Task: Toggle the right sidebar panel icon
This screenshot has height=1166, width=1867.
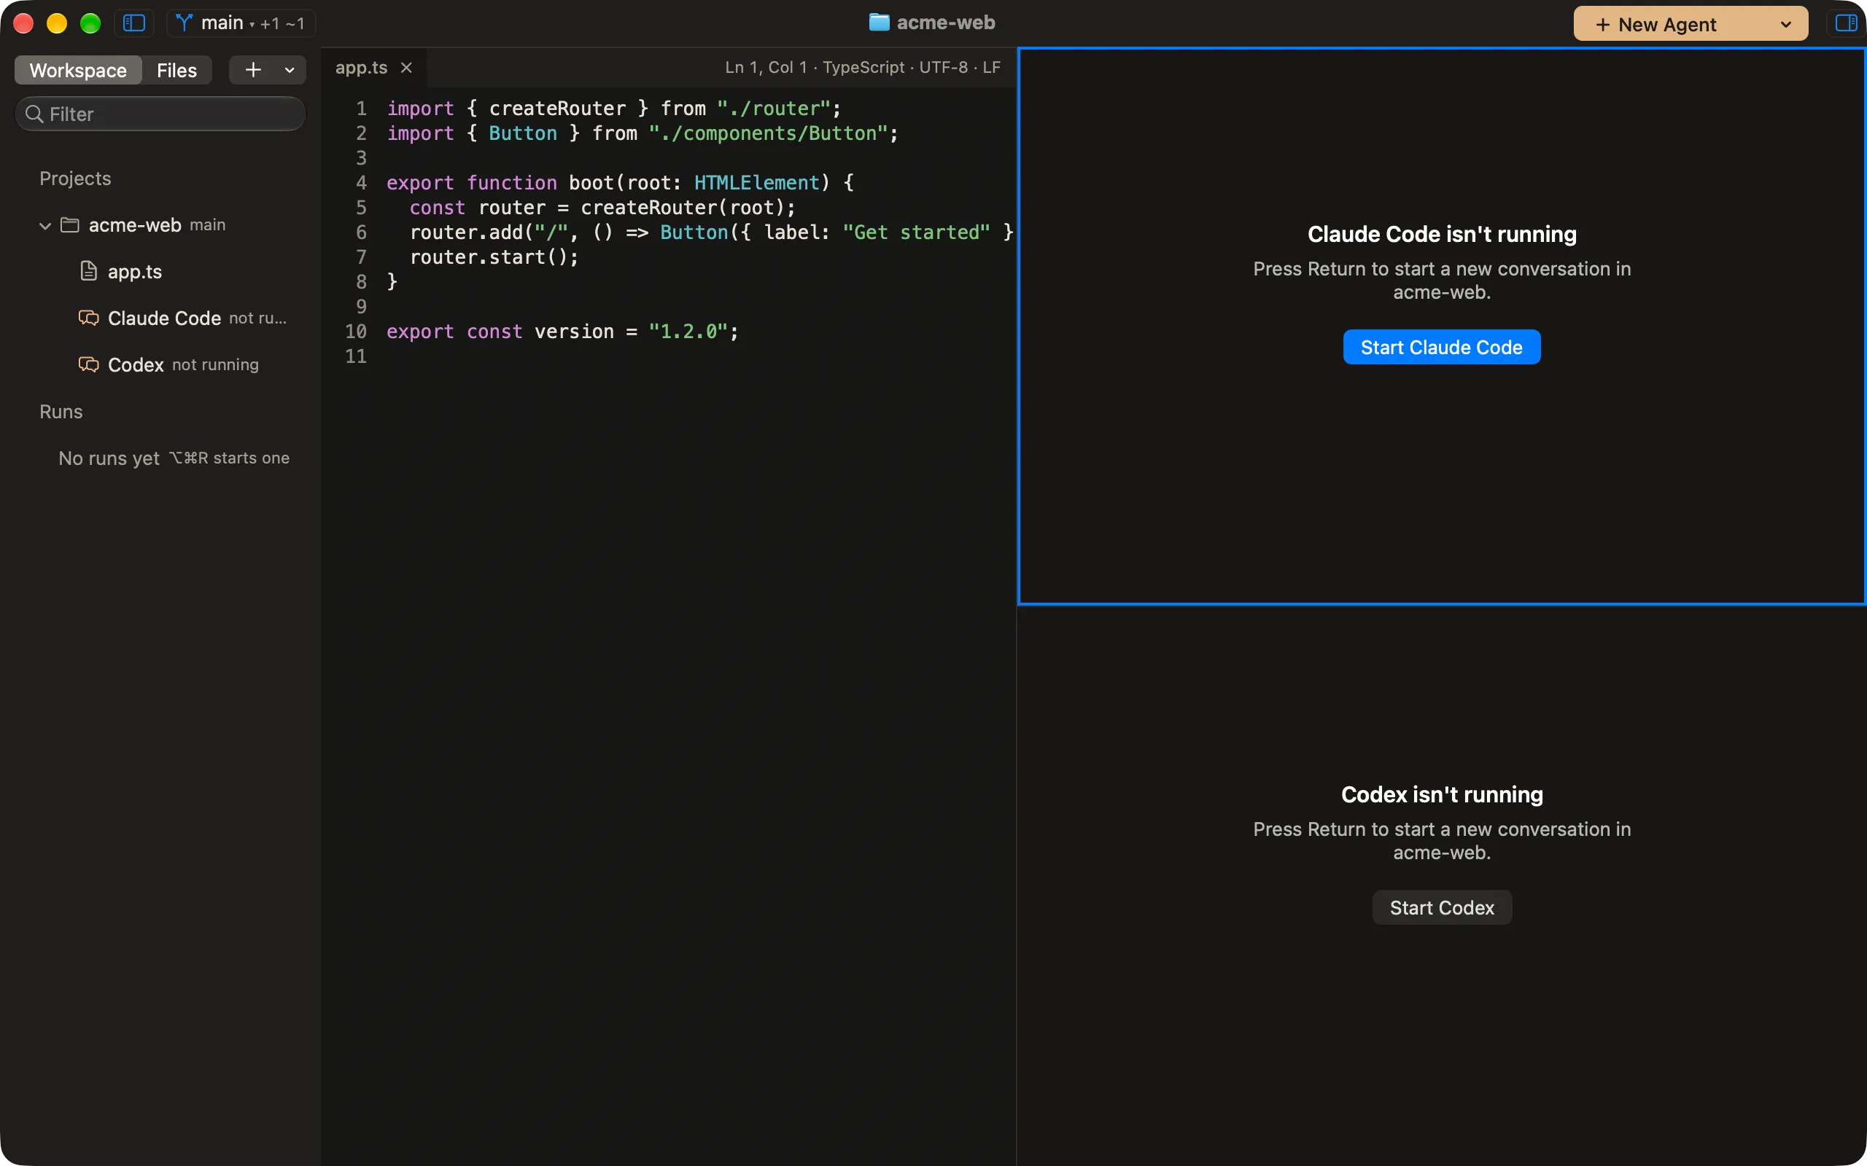Action: [x=1846, y=23]
